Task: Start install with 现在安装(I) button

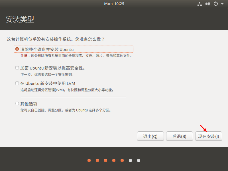Action: pos(209,136)
